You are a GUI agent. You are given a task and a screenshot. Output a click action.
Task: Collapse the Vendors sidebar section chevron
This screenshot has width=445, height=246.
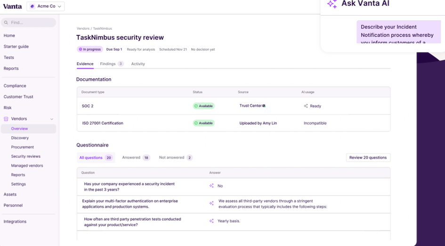point(52,119)
